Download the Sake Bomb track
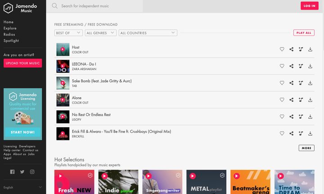324x194 pixels. pos(310,83)
